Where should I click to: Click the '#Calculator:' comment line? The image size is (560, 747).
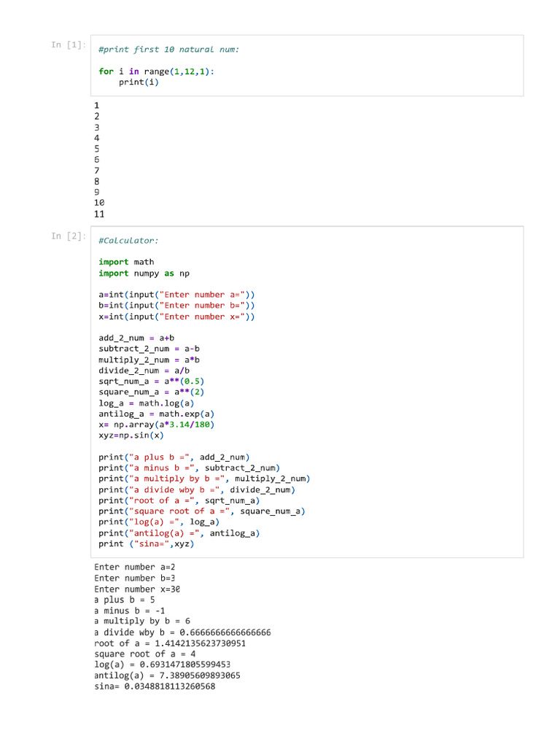[x=128, y=241]
